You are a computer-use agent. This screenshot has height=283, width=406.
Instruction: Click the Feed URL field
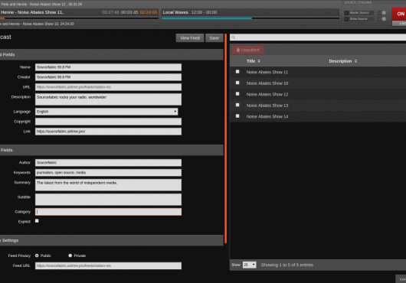(108, 265)
